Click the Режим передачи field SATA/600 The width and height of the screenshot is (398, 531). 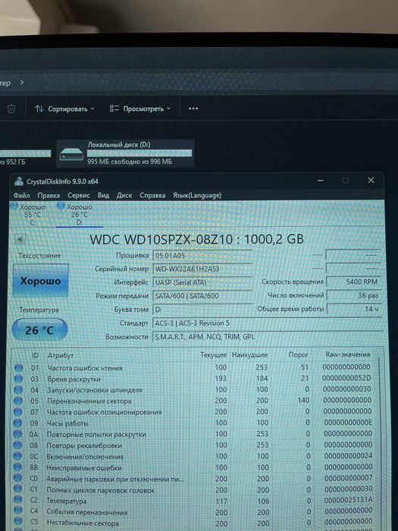coord(202,296)
